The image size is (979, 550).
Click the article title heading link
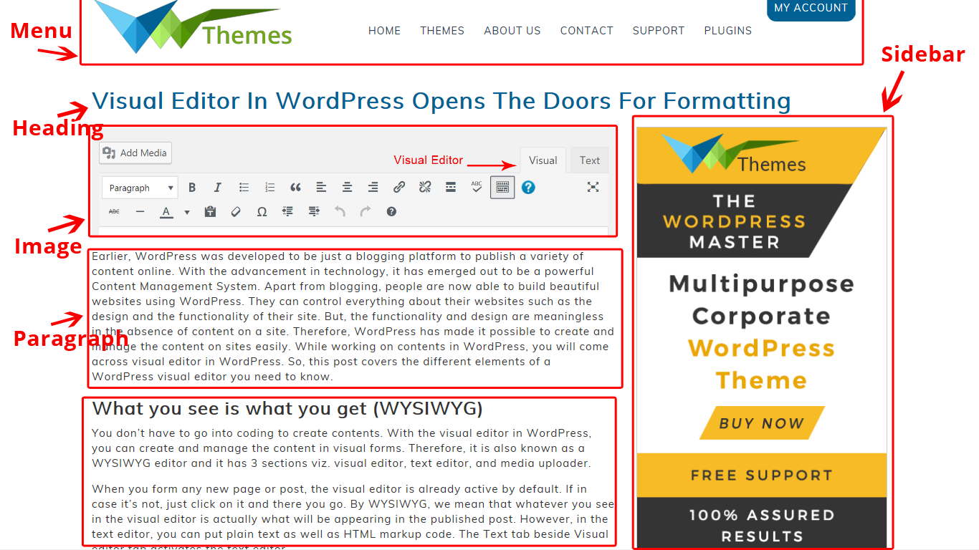(x=441, y=101)
